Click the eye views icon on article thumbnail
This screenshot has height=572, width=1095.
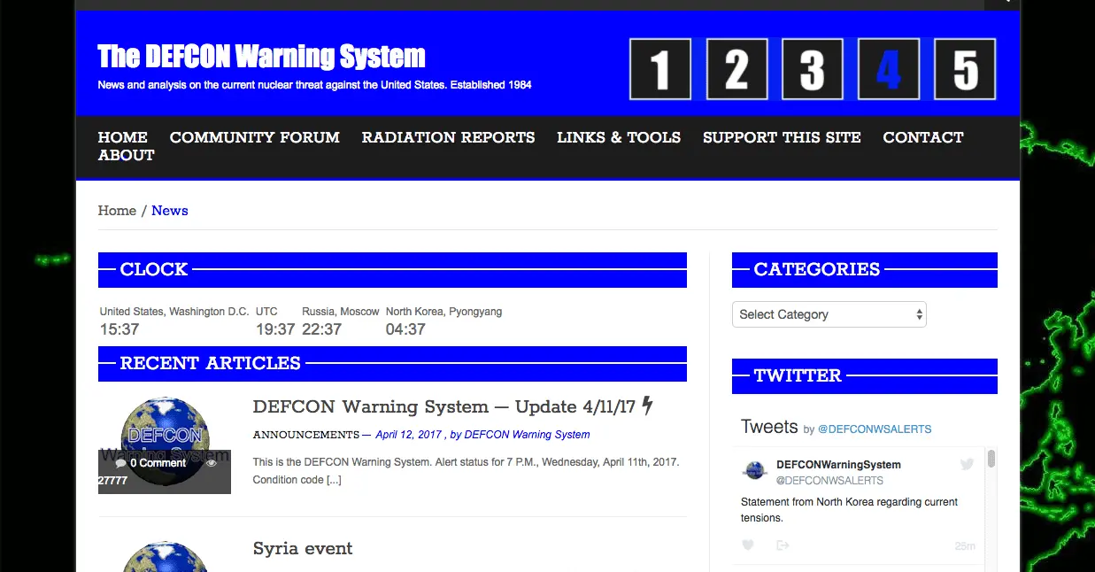[212, 463]
